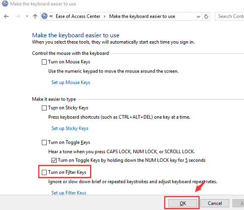
Task: Click in the Search Control Panel field
Action: (x=230, y=16)
